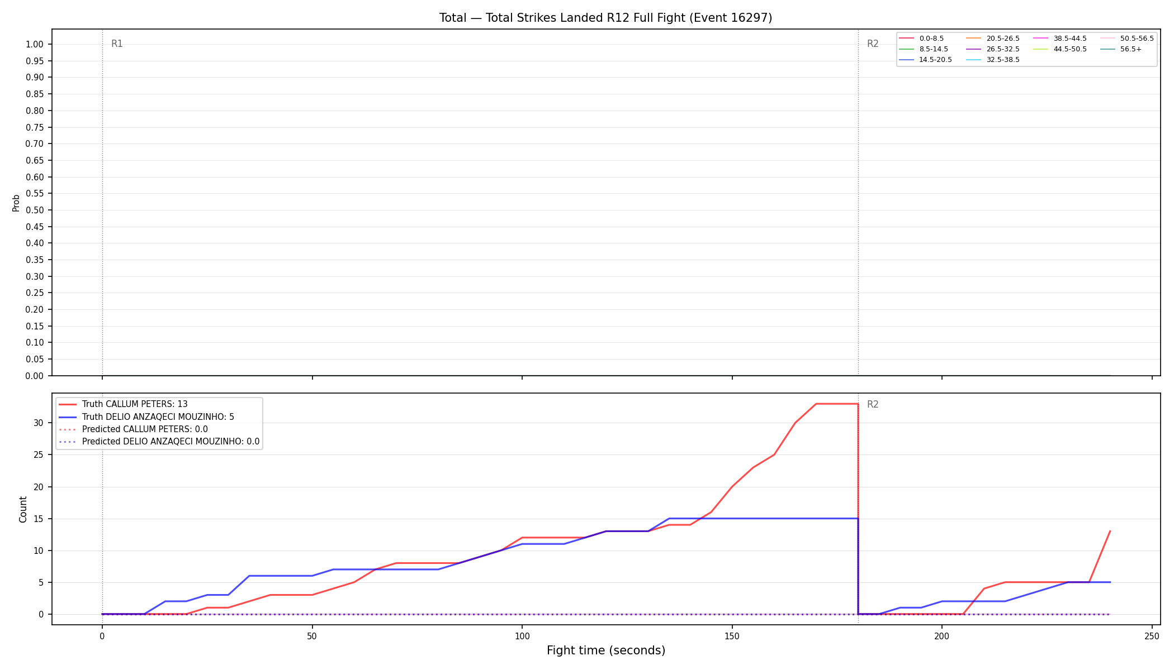1174x670 pixels.
Task: Click the 200 tick on the time axis
Action: 942,635
